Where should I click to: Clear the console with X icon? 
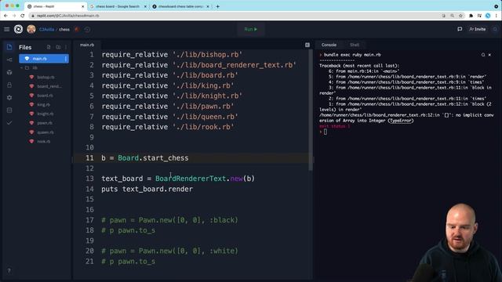tap(489, 55)
